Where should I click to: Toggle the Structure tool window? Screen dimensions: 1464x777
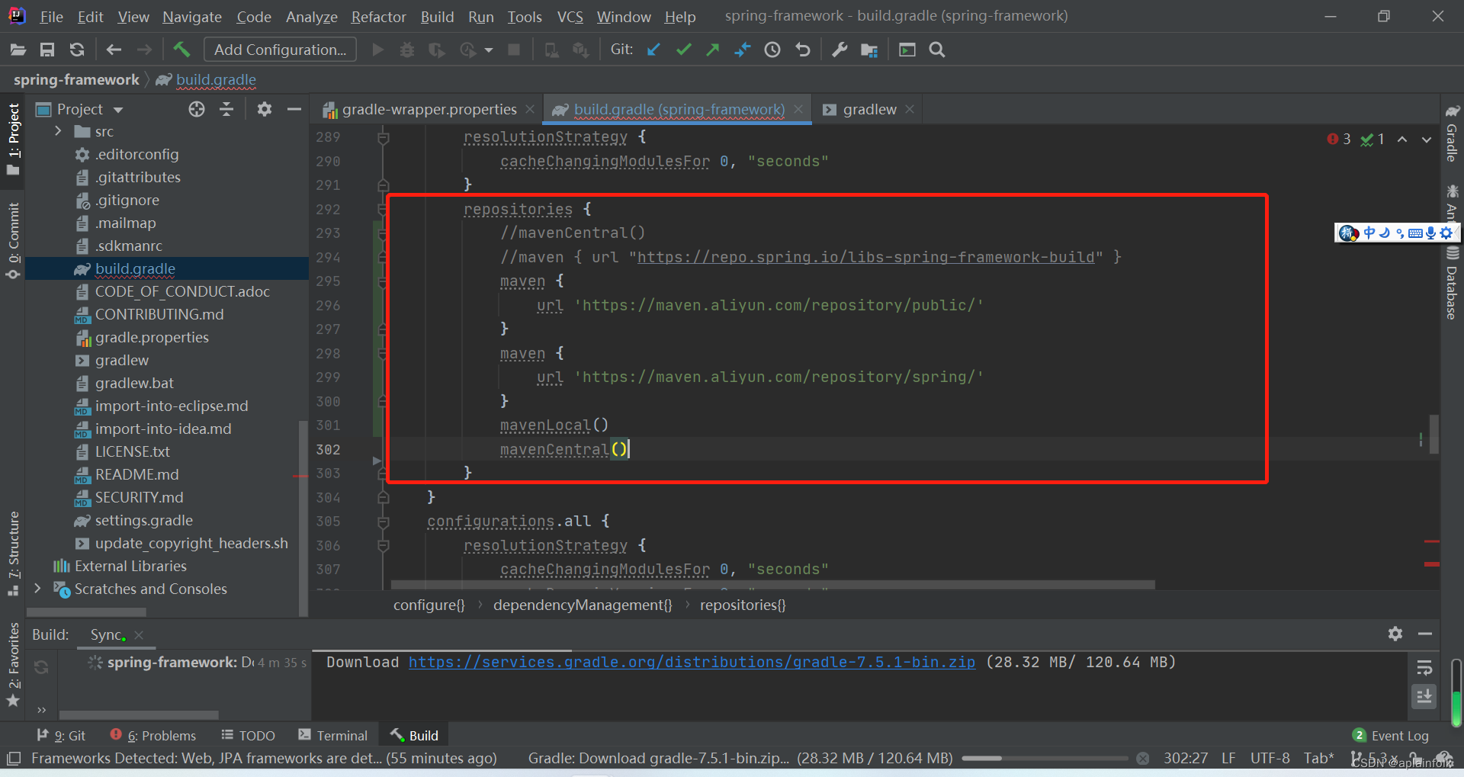pos(14,553)
